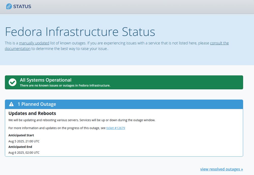Click 'There are no known issues' message
This screenshot has height=175, width=254.
[x=65, y=85]
